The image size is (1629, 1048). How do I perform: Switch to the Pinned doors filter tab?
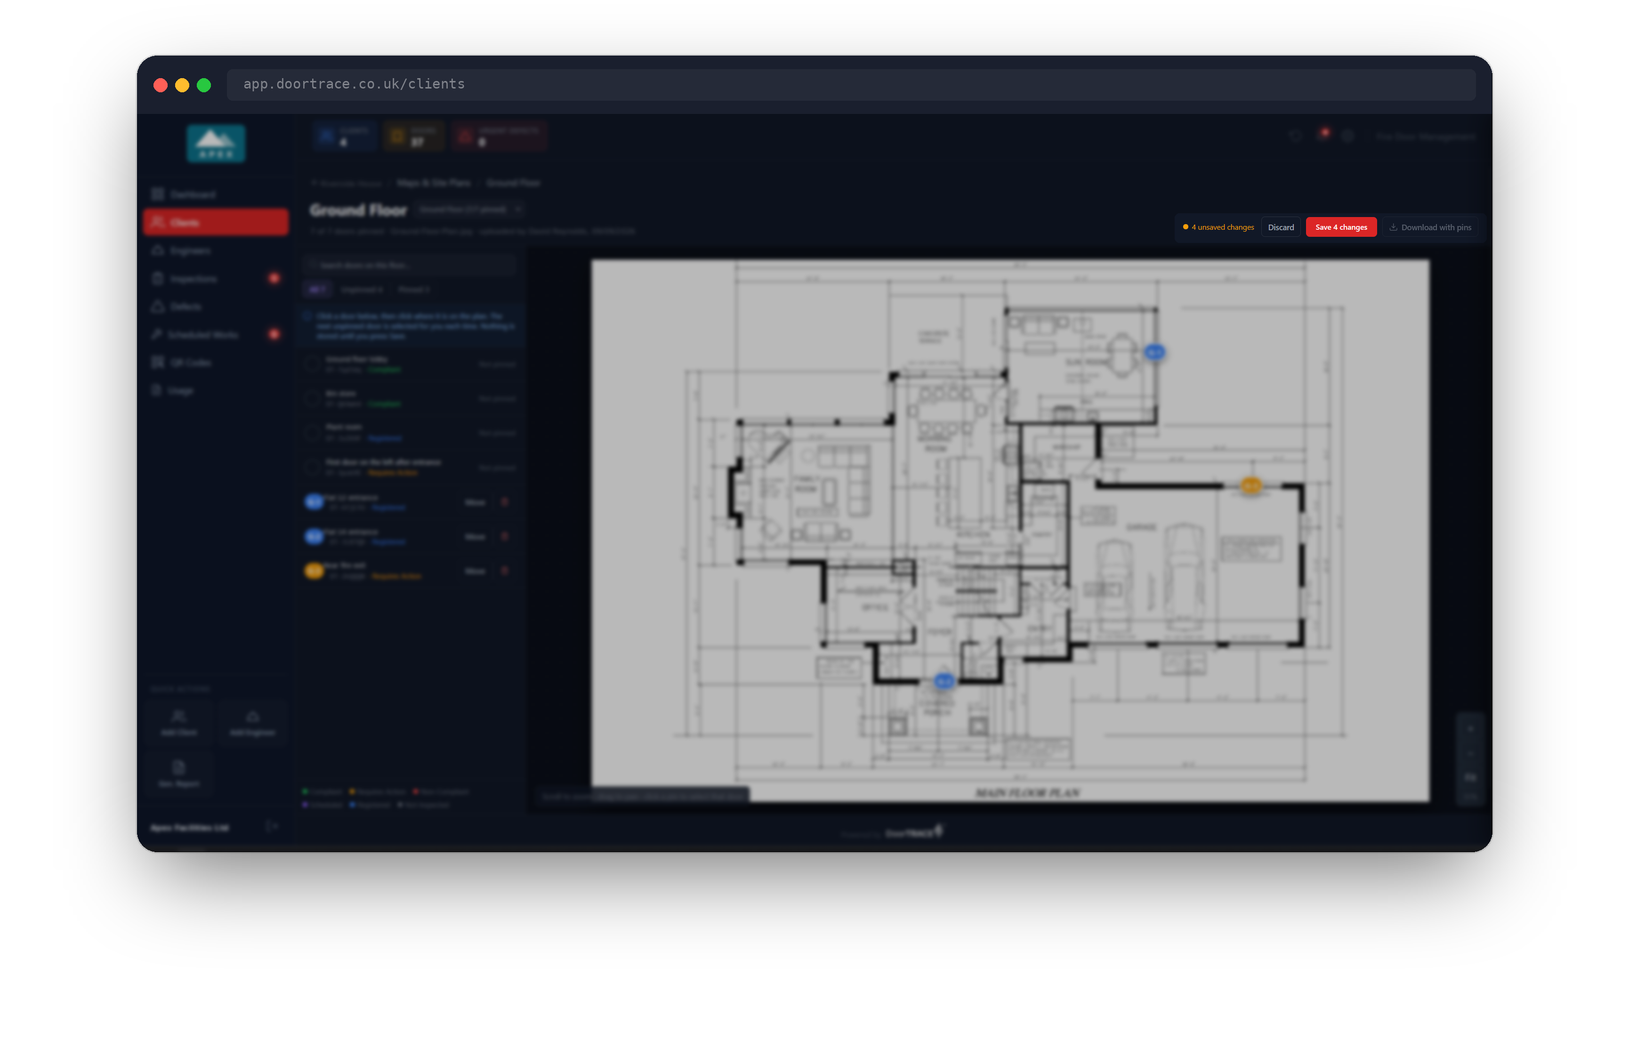pyautogui.click(x=413, y=290)
